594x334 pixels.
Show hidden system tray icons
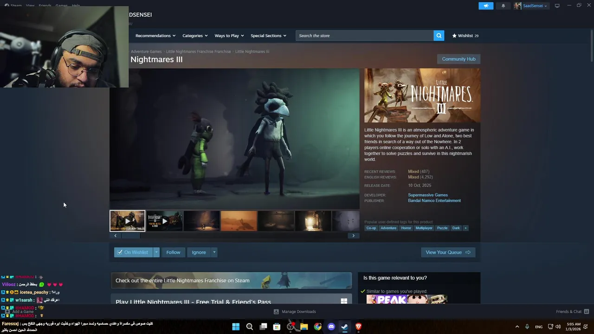coord(517,327)
